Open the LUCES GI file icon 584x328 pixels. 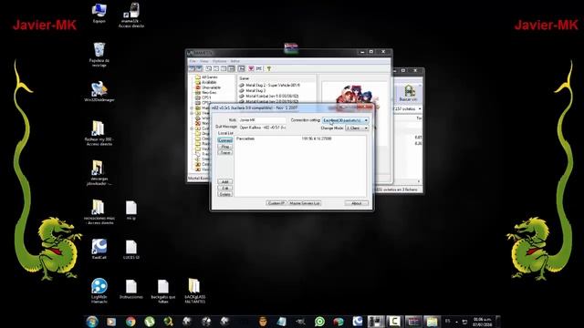(x=131, y=249)
